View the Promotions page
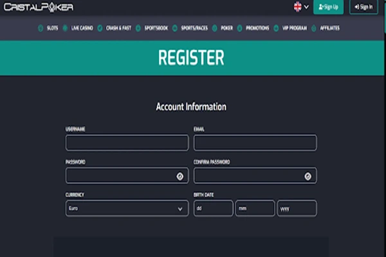386x257 pixels. coord(257,28)
